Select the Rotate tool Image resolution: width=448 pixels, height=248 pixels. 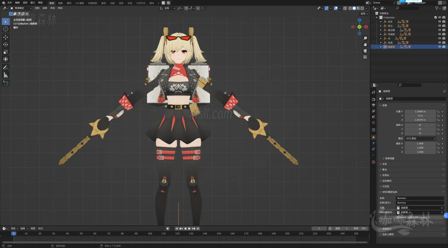point(5,45)
